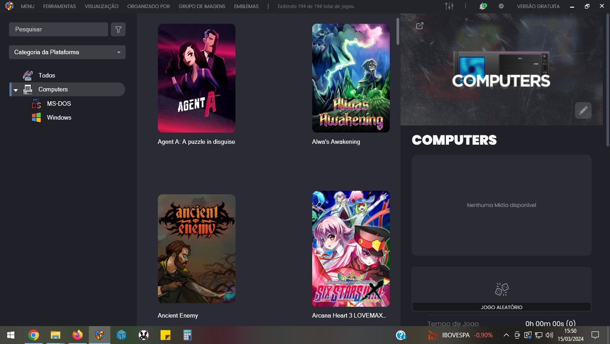Open the IBOVESPA stock widget

point(461,335)
